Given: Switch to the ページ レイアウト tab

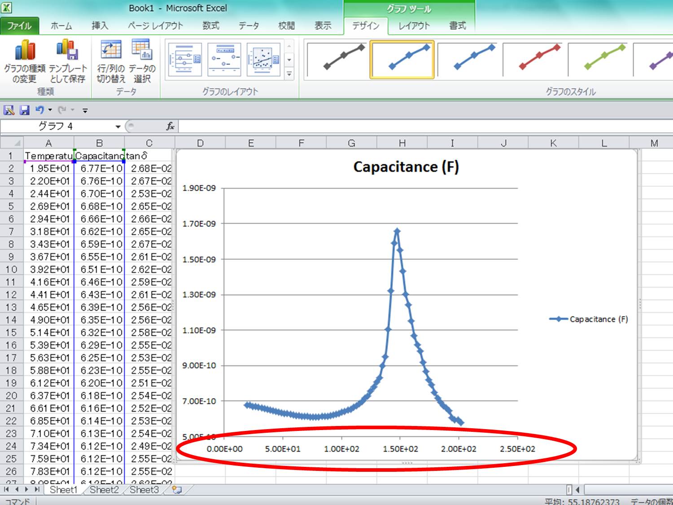Looking at the screenshot, I should click(155, 26).
